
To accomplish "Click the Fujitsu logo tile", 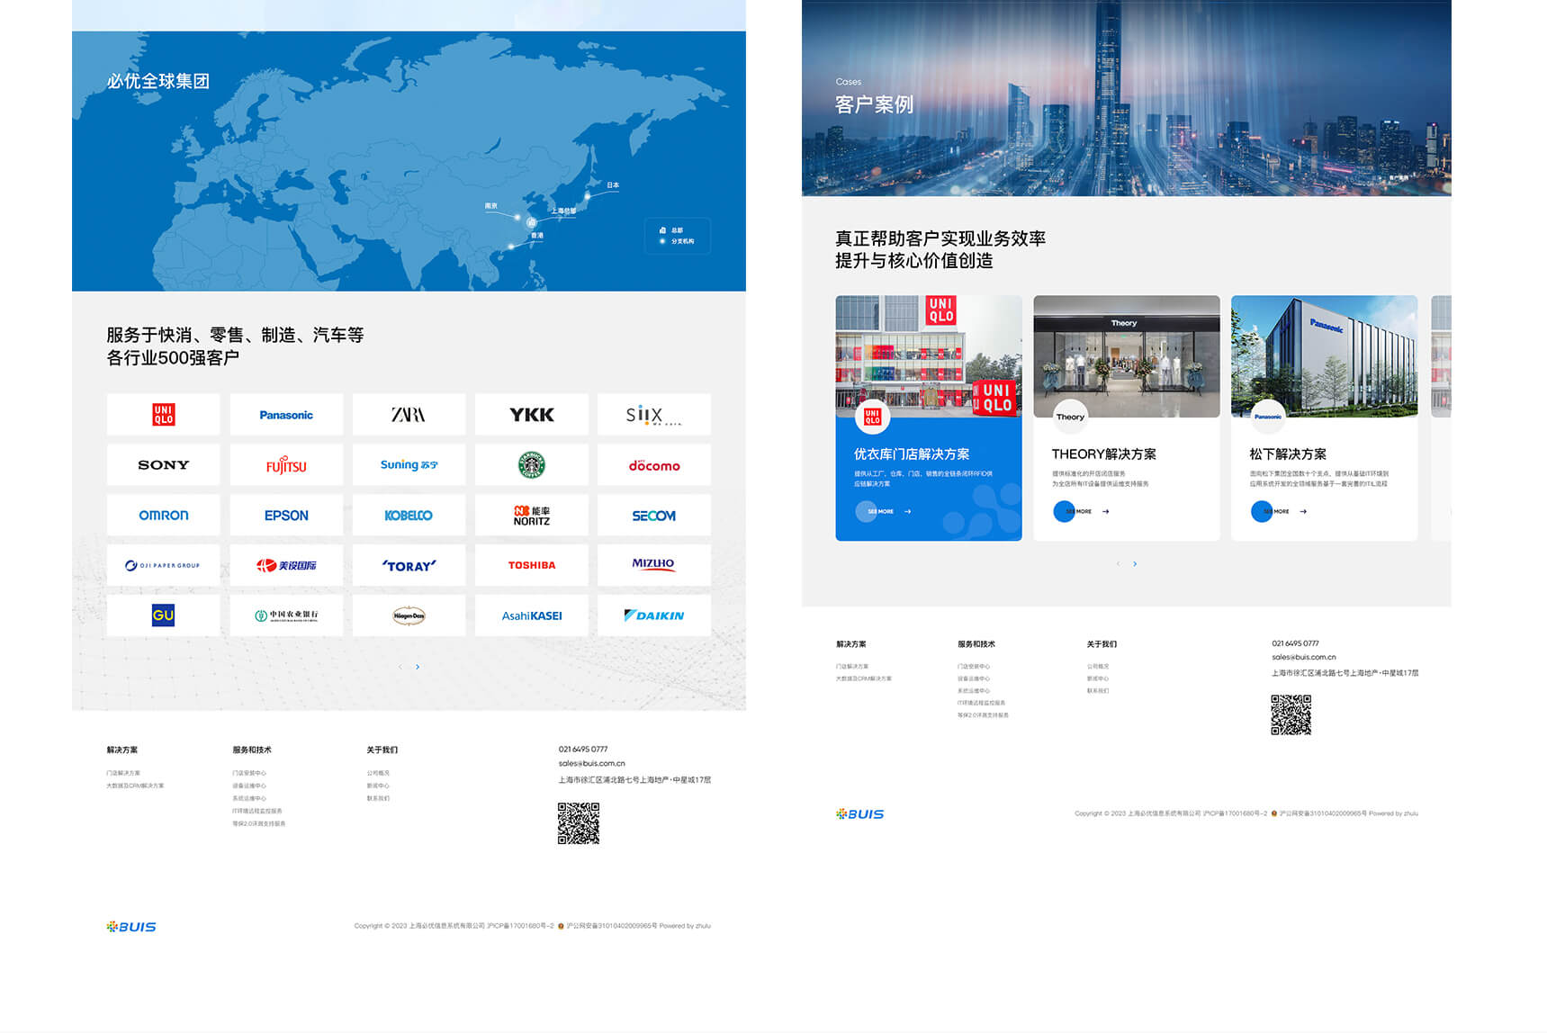I will [x=286, y=464].
